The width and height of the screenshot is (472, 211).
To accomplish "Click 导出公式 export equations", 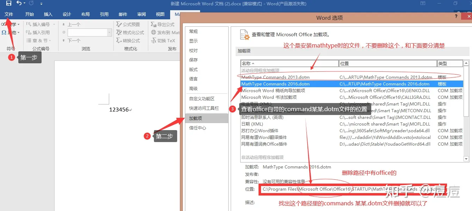I will click(x=163, y=24).
